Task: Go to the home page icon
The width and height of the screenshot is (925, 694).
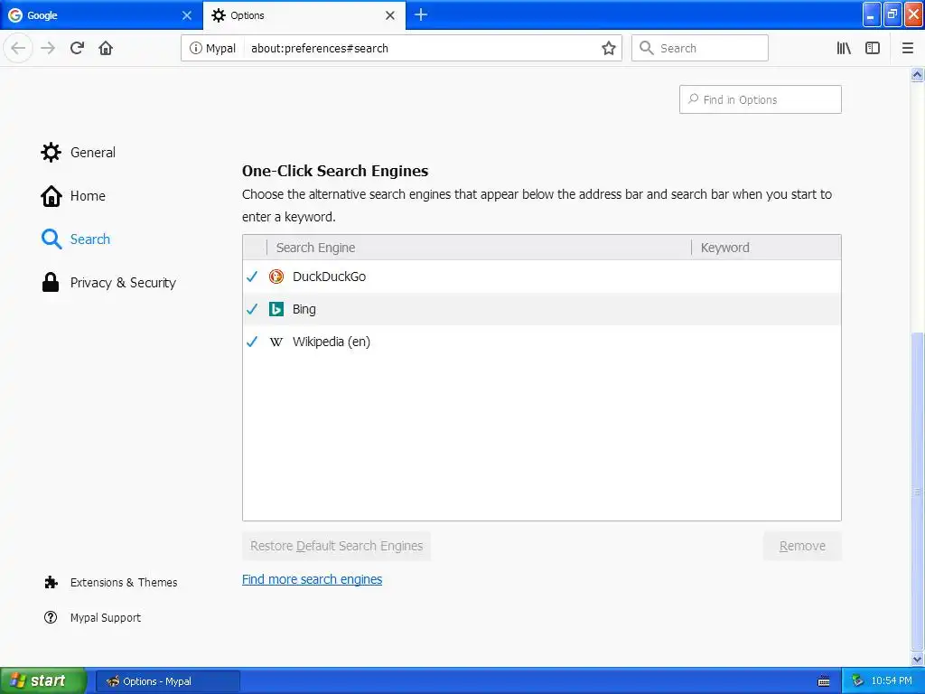Action: 106,48
